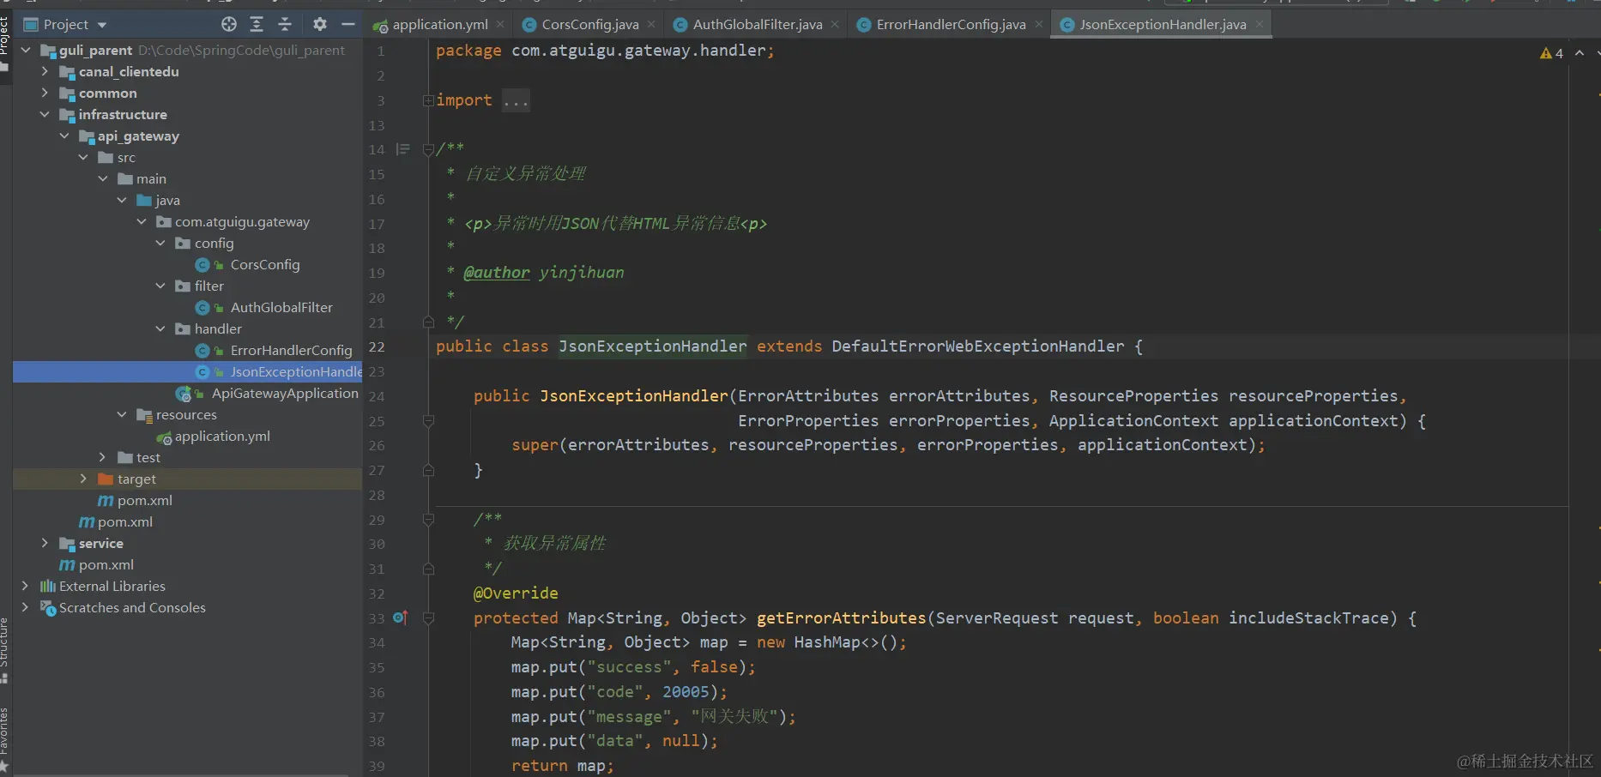Click DefaultErrorWebExceptionHandler superclass name
The image size is (1601, 777).
click(x=978, y=346)
